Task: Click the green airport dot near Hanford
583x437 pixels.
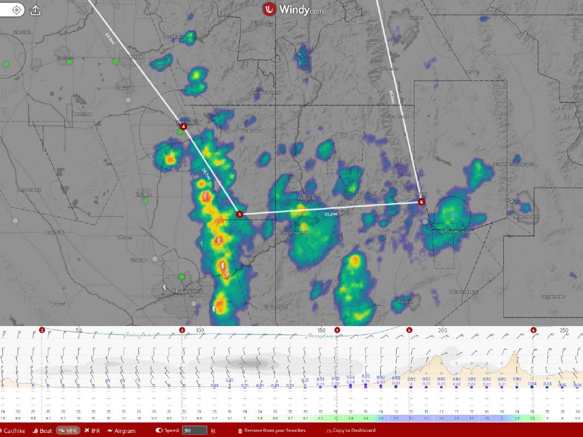Action: tap(69, 62)
